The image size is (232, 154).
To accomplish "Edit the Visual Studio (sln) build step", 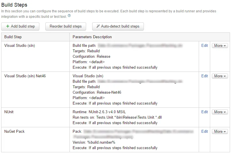I will tap(204, 45).
